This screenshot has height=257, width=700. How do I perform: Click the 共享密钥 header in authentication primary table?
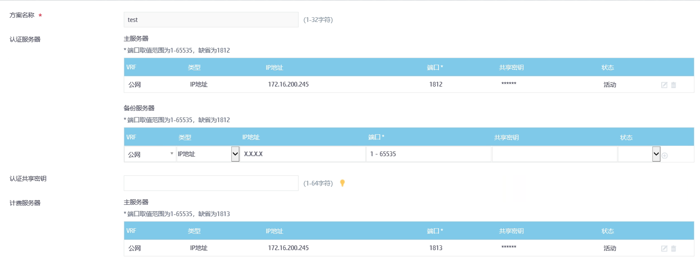tap(511, 68)
